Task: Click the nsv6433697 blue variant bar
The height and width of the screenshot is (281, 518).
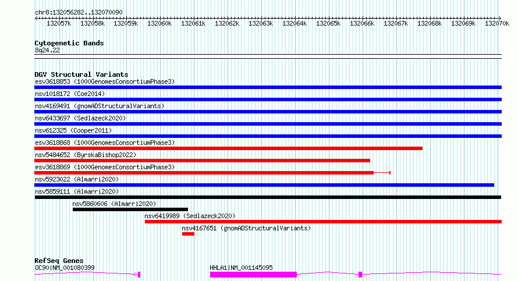Action: [x=268, y=124]
